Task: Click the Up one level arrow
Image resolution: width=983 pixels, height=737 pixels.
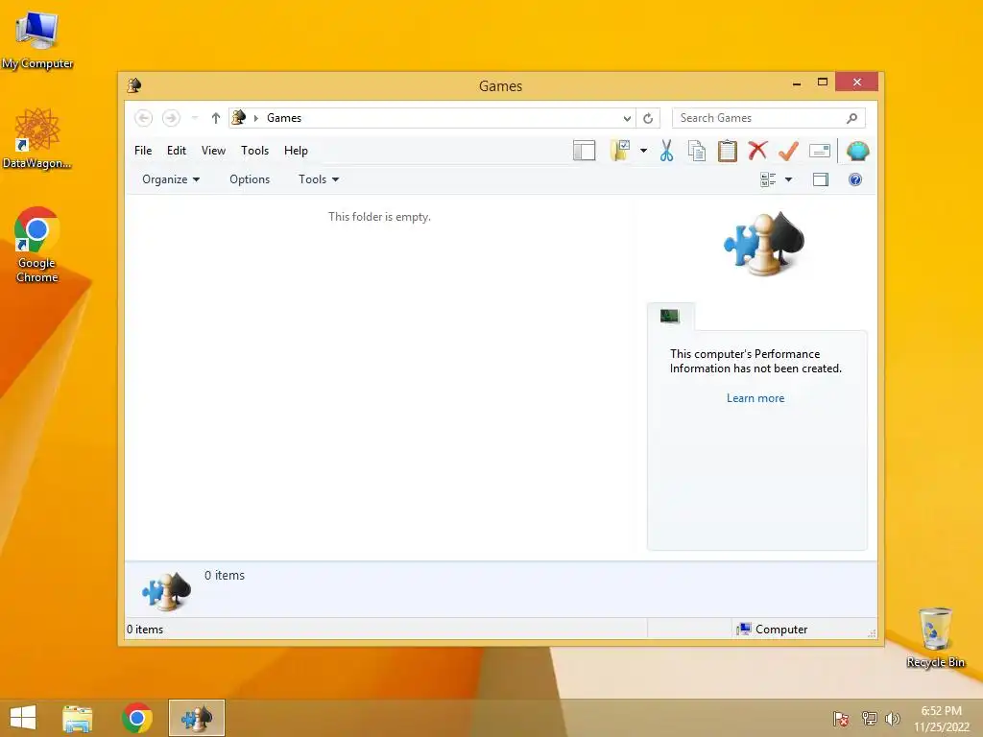Action: click(x=216, y=118)
